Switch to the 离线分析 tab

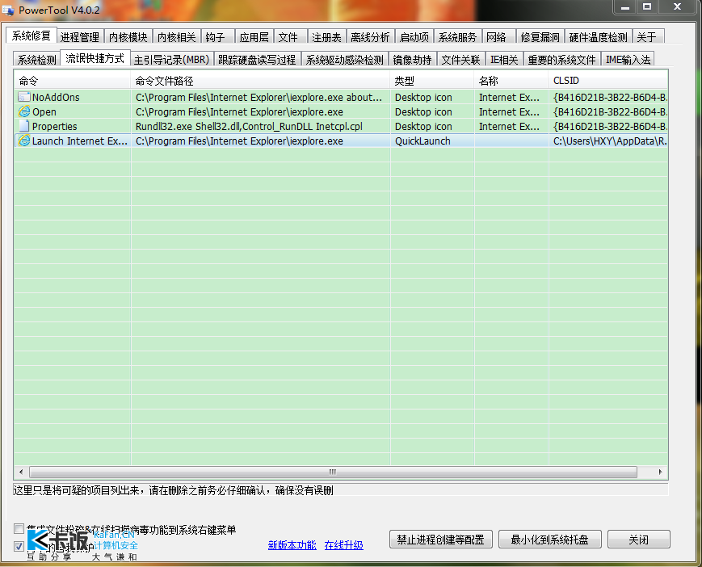click(x=370, y=37)
